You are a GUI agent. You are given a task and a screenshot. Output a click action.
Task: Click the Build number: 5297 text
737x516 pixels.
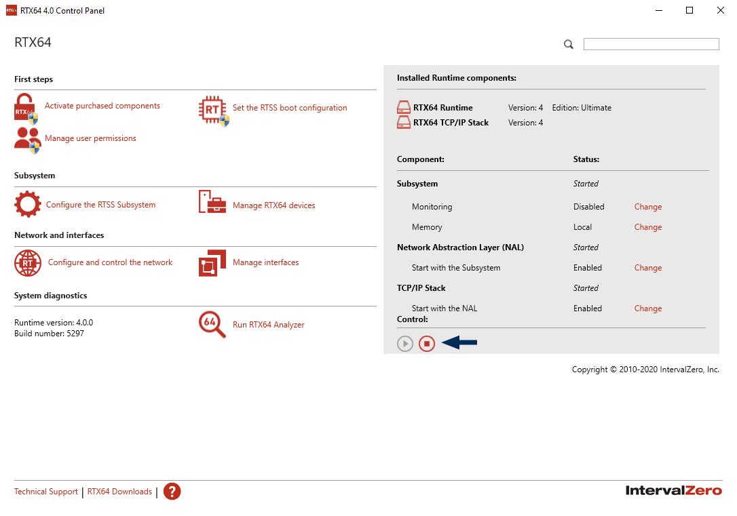pyautogui.click(x=50, y=334)
